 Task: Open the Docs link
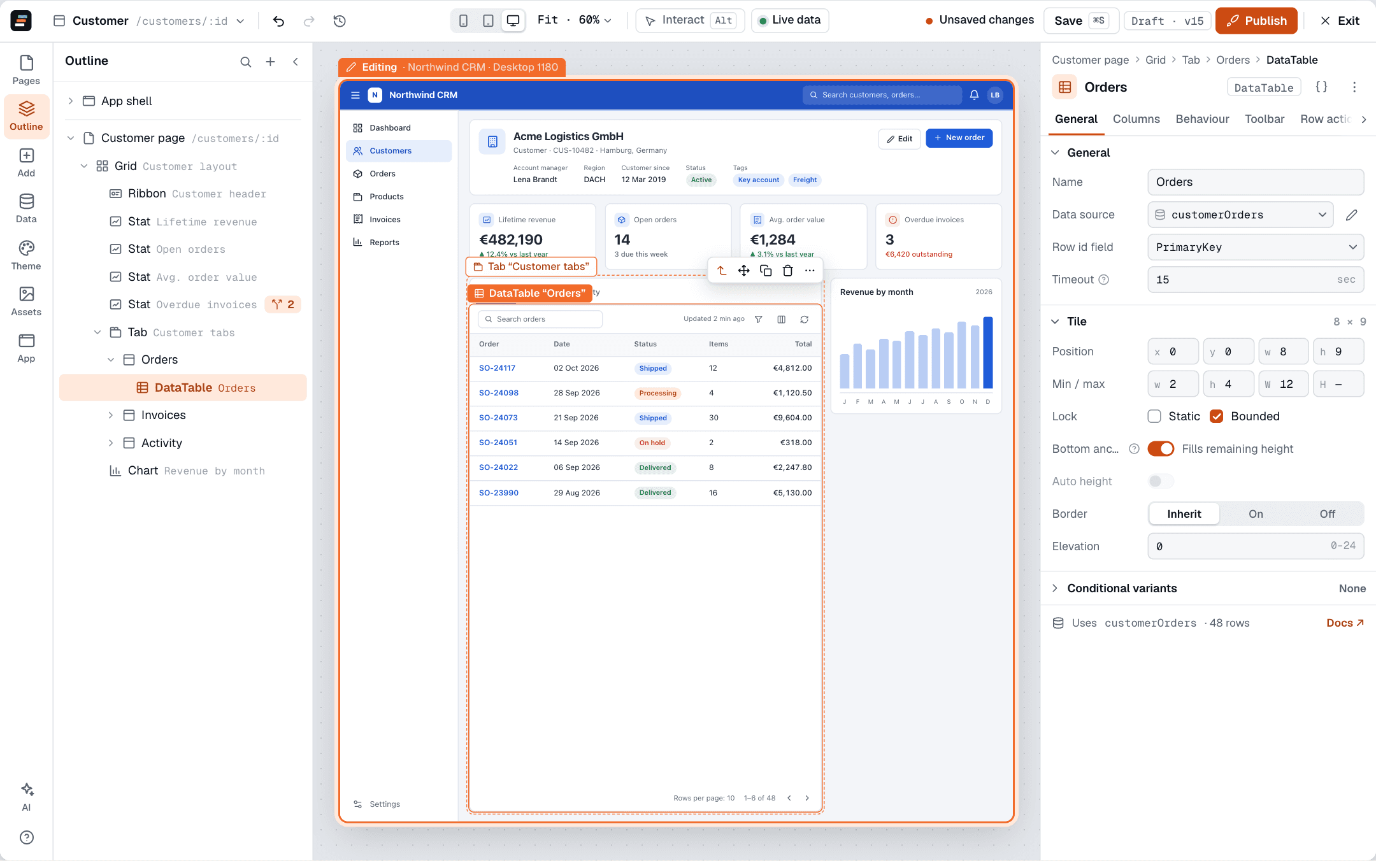1345,623
